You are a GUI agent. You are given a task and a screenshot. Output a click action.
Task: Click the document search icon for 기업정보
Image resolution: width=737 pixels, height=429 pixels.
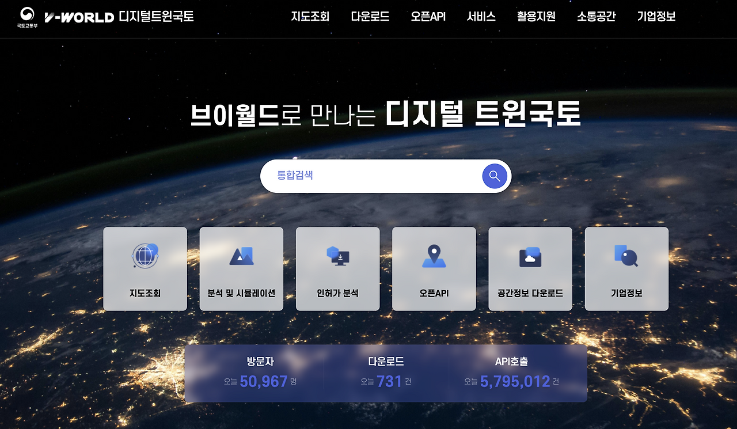[626, 256]
